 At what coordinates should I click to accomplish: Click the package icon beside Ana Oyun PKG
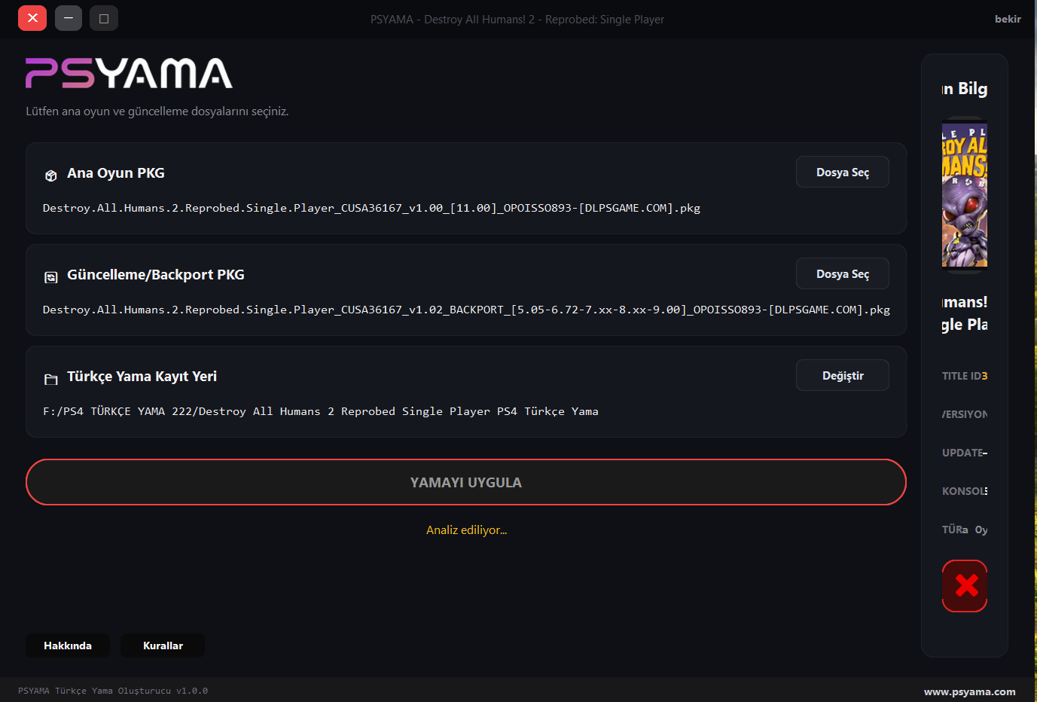point(51,175)
